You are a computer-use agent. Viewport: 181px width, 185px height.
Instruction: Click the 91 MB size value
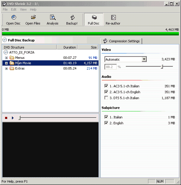pos(93,58)
